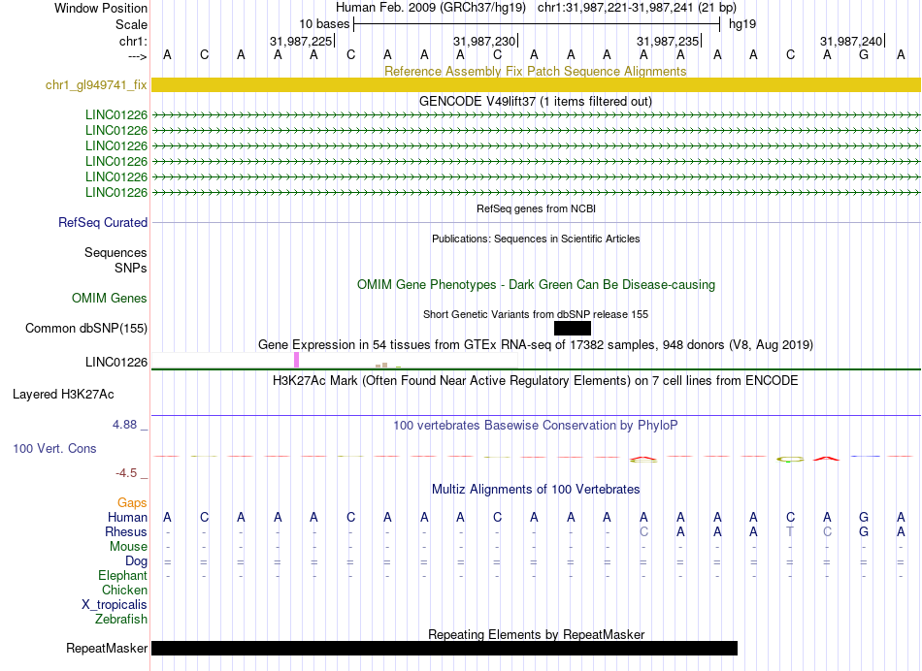The width and height of the screenshot is (922, 671).
Task: Click position marker 31,987,225
Action: point(301,41)
